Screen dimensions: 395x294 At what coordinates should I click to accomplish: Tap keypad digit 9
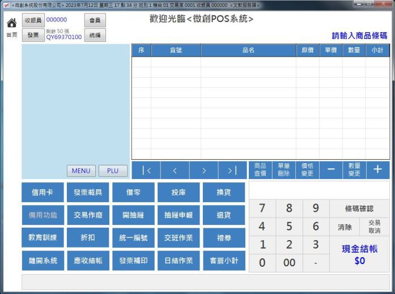tap(316, 208)
